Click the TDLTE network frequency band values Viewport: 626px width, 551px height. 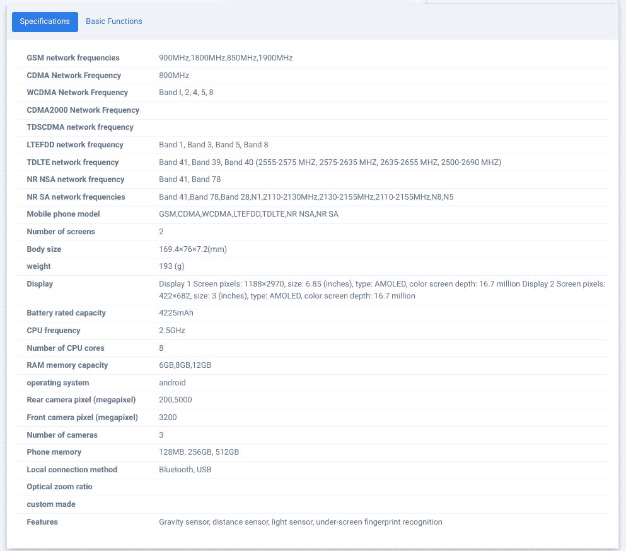tap(330, 162)
